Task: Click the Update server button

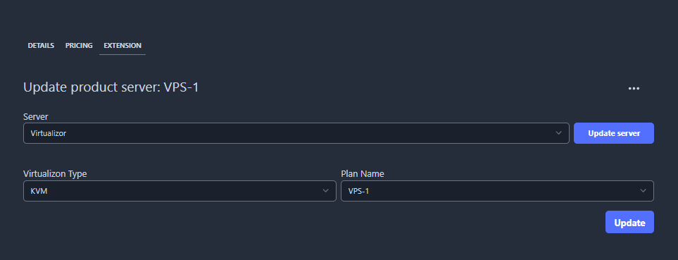Action: (613, 133)
